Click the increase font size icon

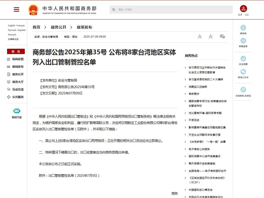pos(211,37)
